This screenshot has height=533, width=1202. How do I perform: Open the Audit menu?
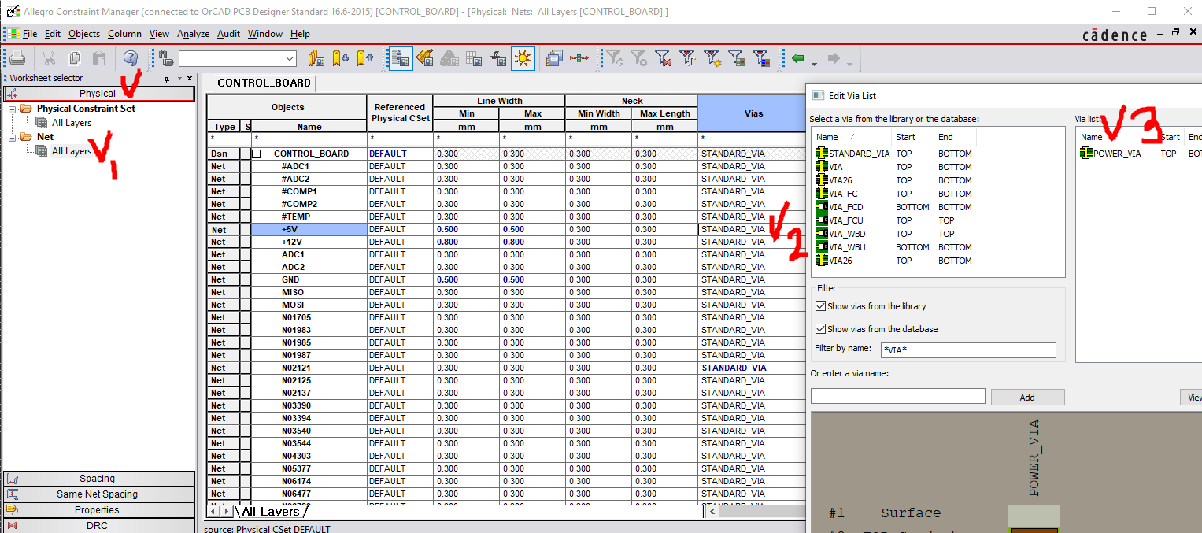coord(229,34)
